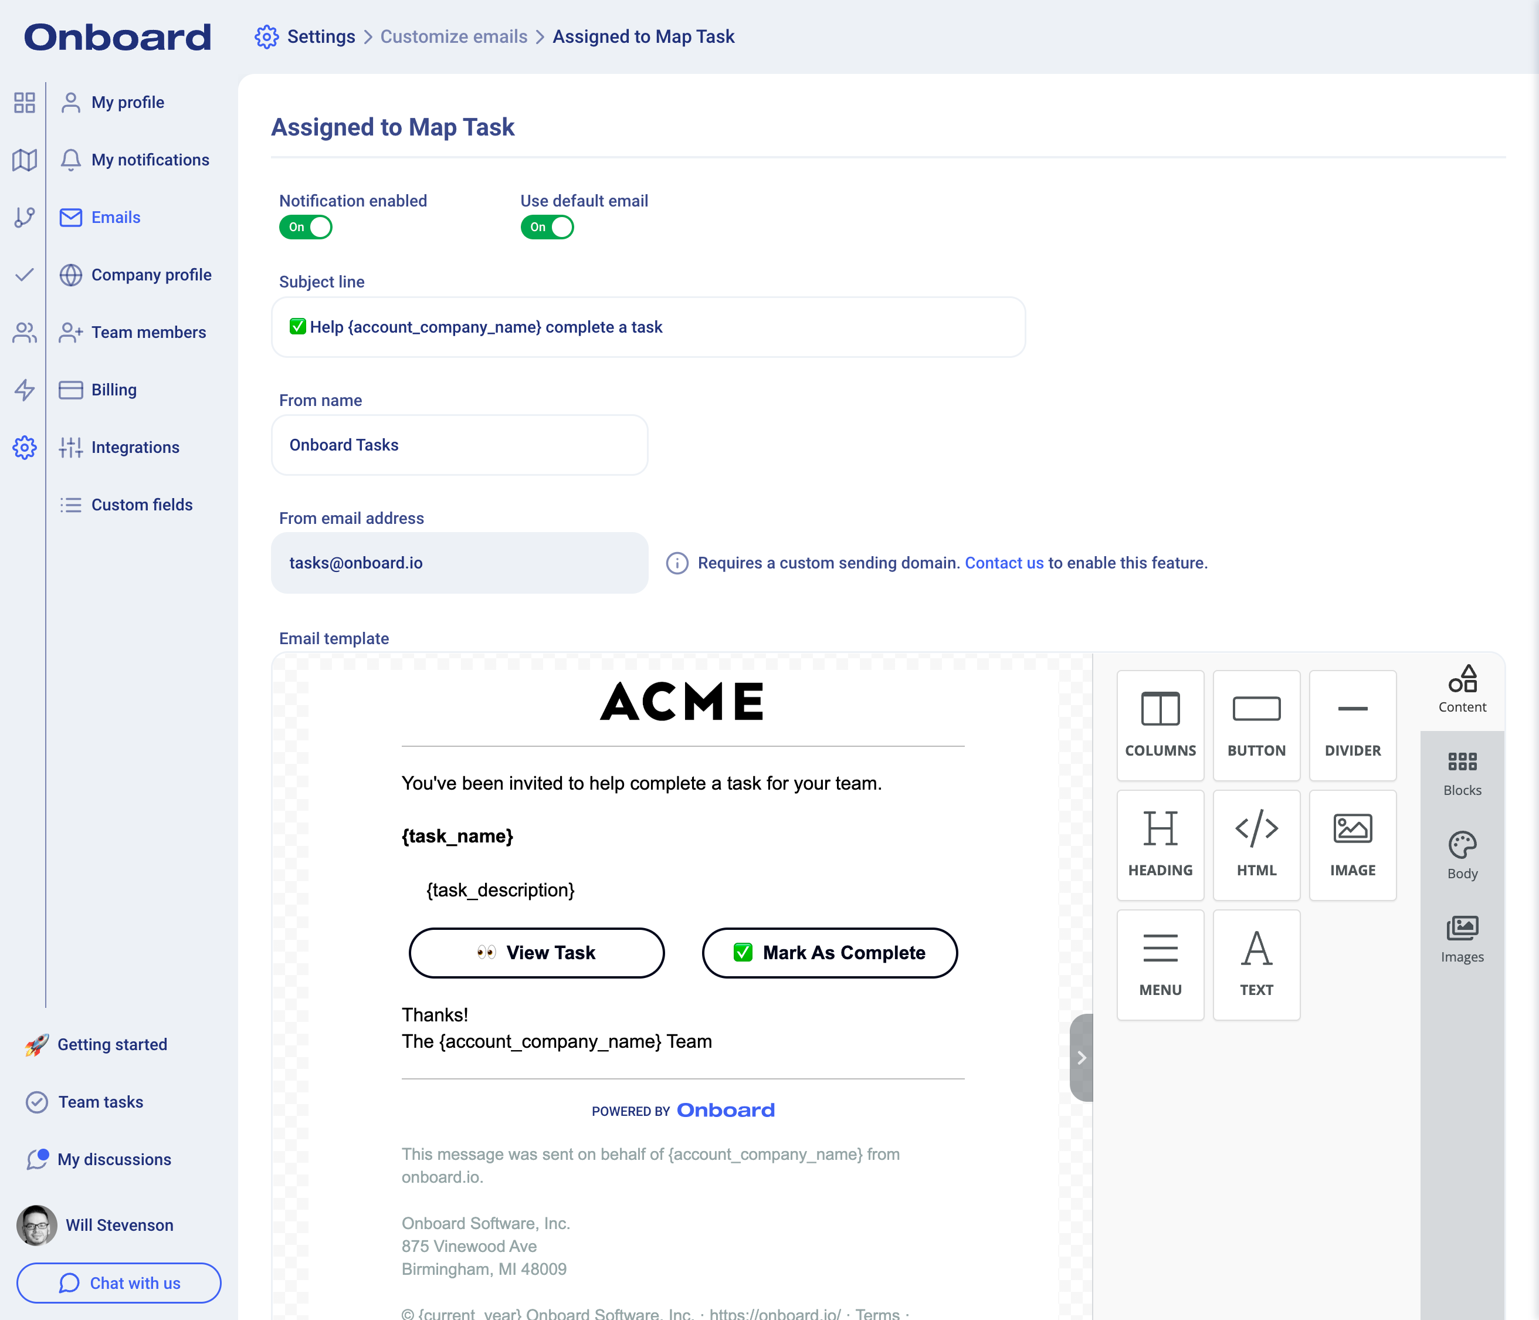Select the Onboard Software, Inc. address text
Viewport: 1539px width, 1320px height.
[x=486, y=1247]
